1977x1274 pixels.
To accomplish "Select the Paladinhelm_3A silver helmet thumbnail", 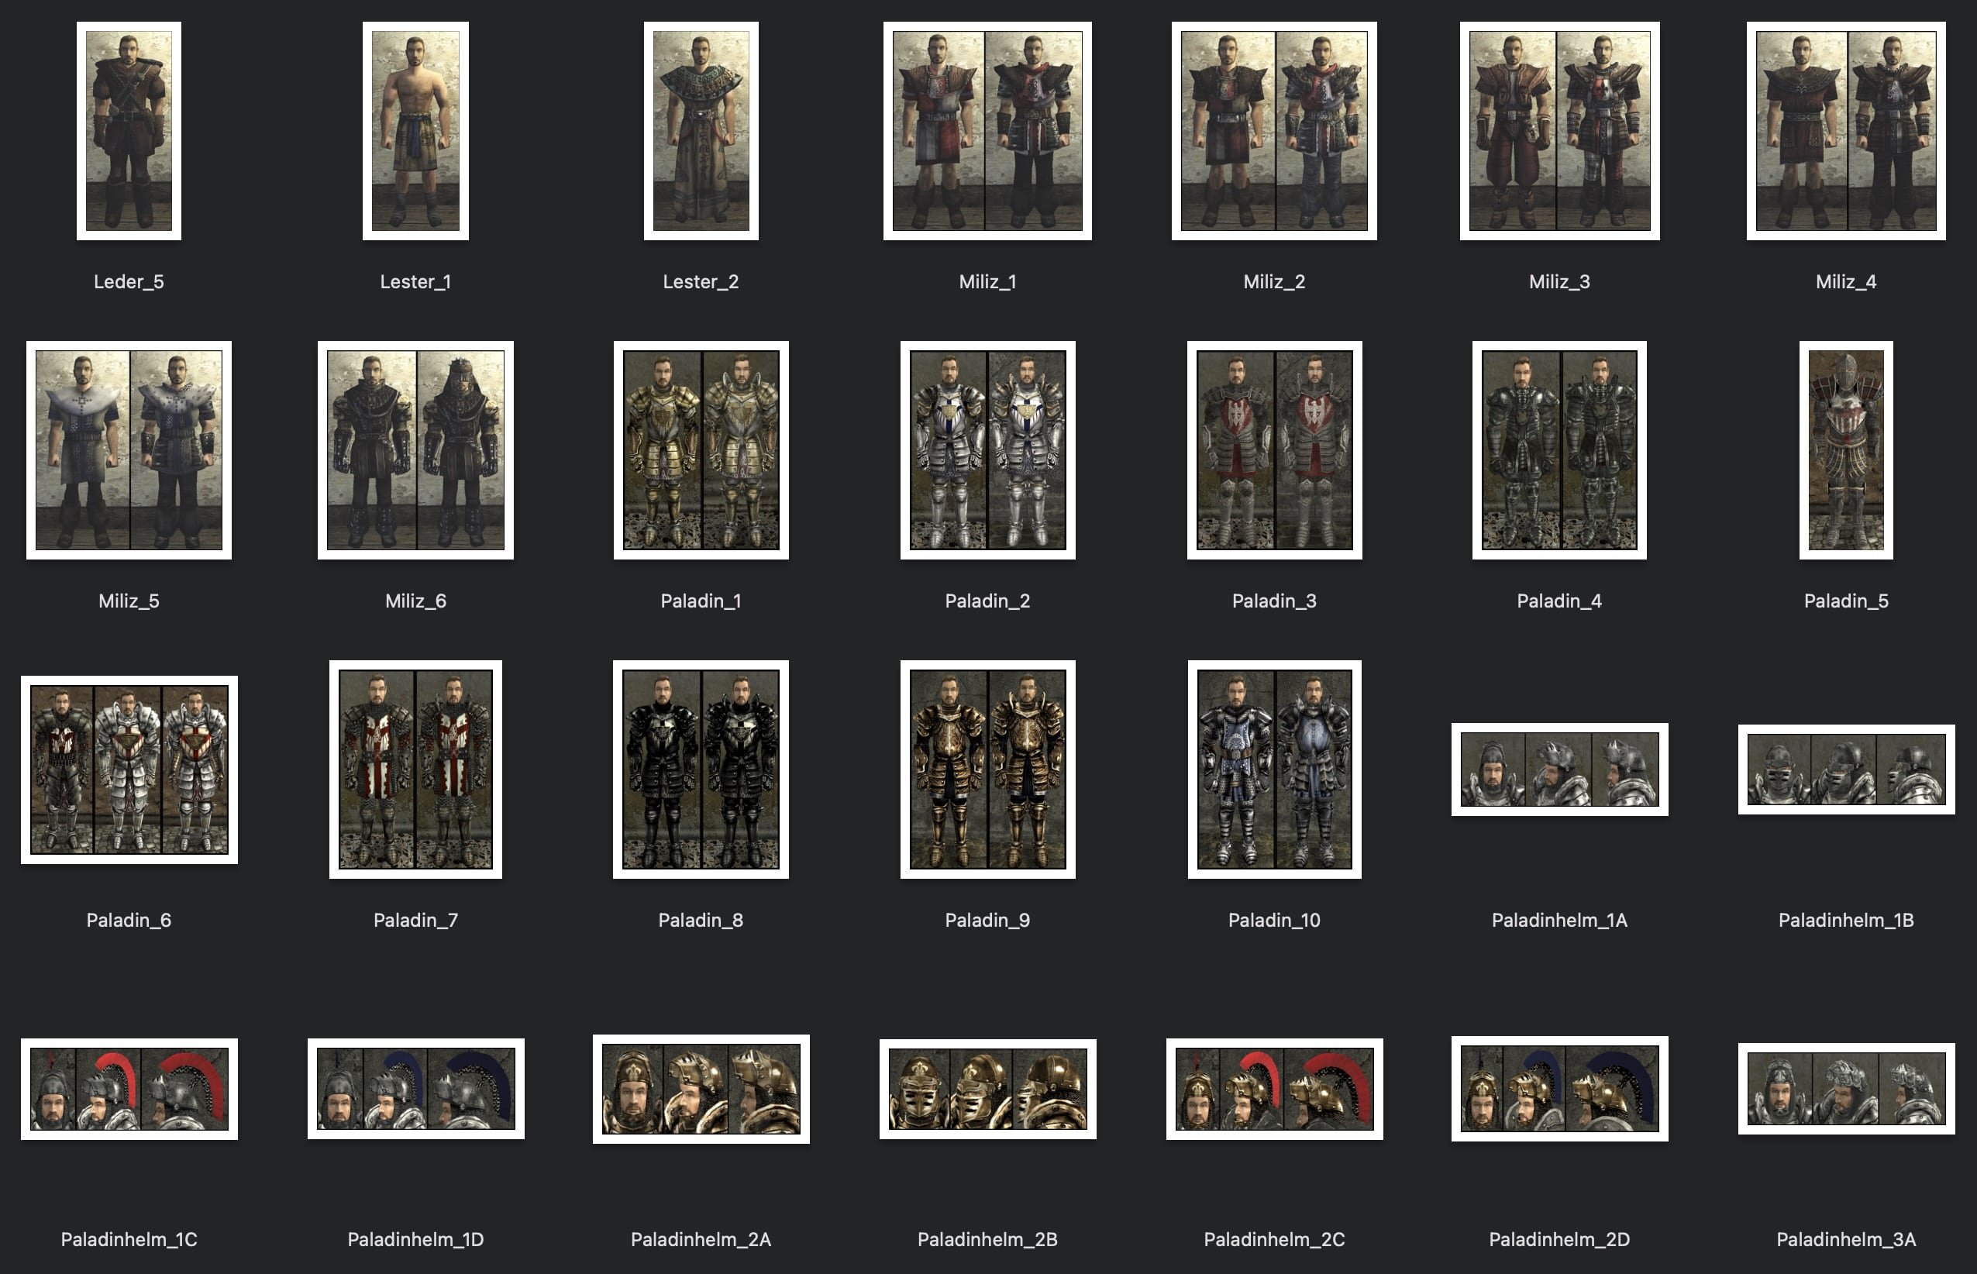I will (1845, 1089).
